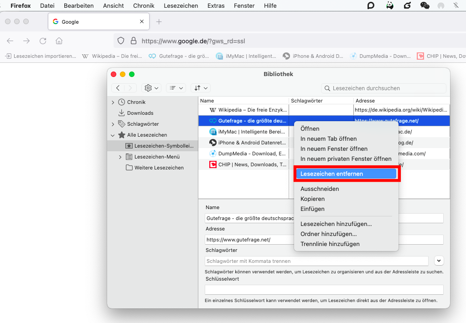
Task: Select Chronik in the sidebar
Action: click(136, 102)
